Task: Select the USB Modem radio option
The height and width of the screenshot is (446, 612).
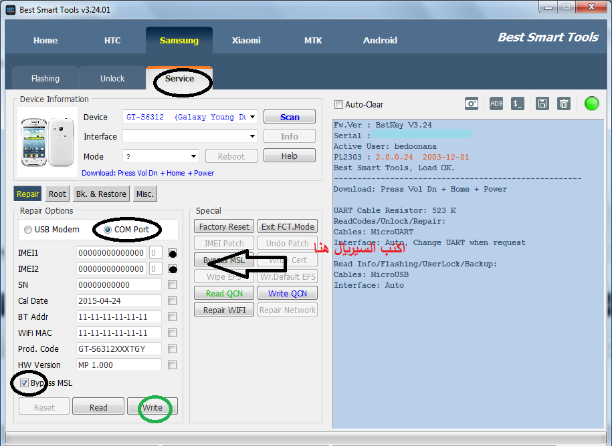Action: point(27,230)
